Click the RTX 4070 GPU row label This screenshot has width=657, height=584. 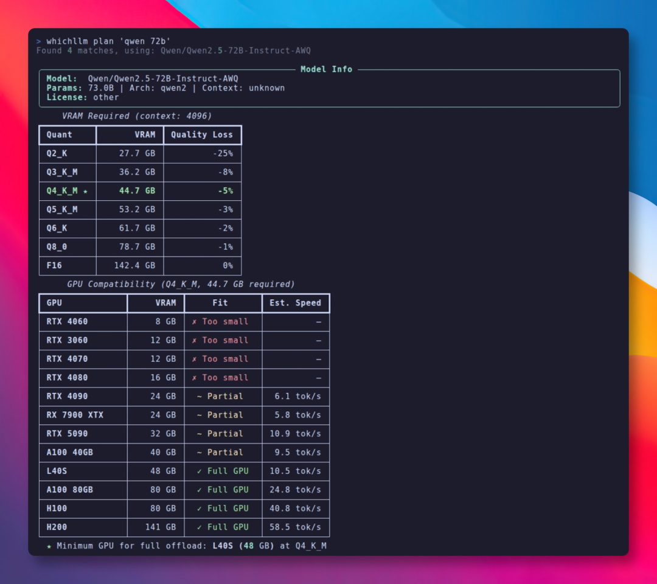[x=67, y=359]
